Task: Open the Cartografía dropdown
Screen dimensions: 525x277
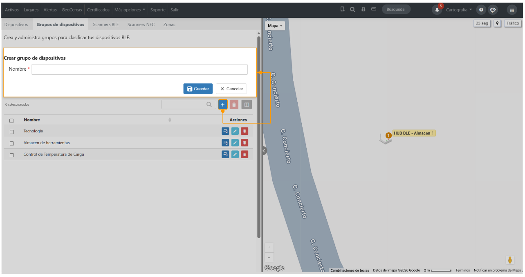Action: tap(459, 9)
